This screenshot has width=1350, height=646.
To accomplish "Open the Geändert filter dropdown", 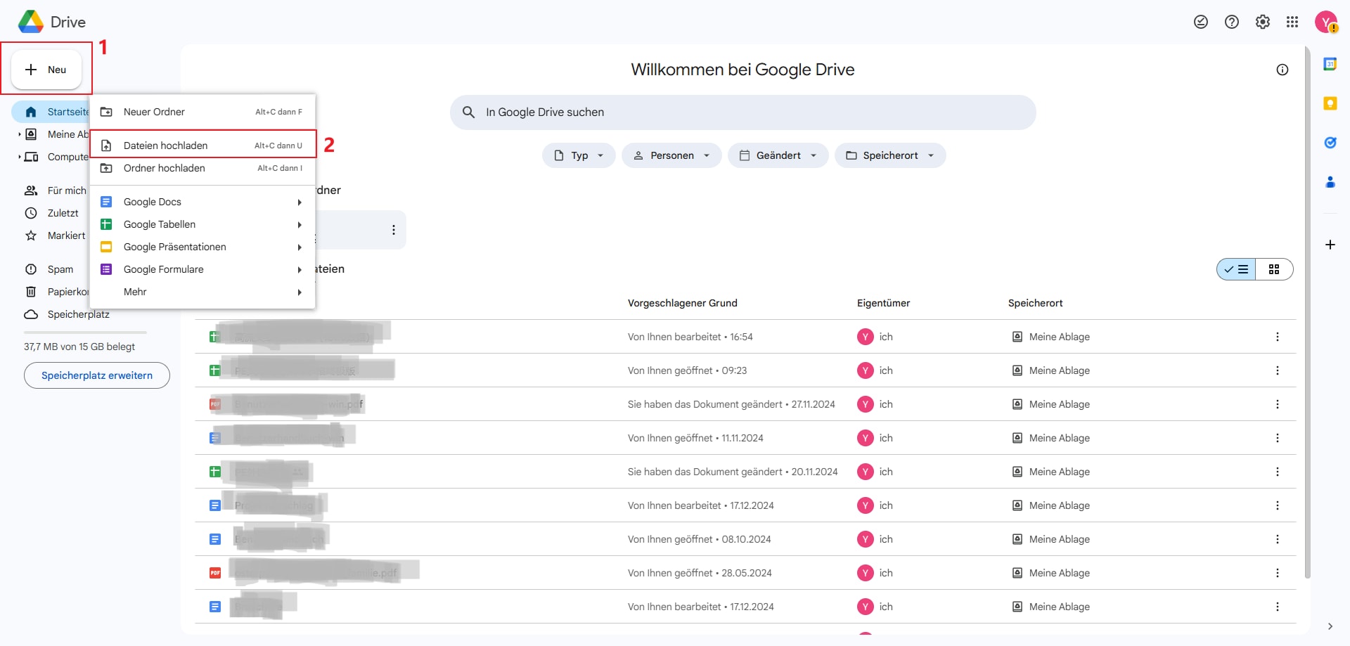I will (778, 155).
